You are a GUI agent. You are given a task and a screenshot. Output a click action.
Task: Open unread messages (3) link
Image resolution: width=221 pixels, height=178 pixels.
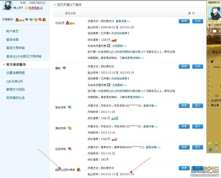point(36,8)
